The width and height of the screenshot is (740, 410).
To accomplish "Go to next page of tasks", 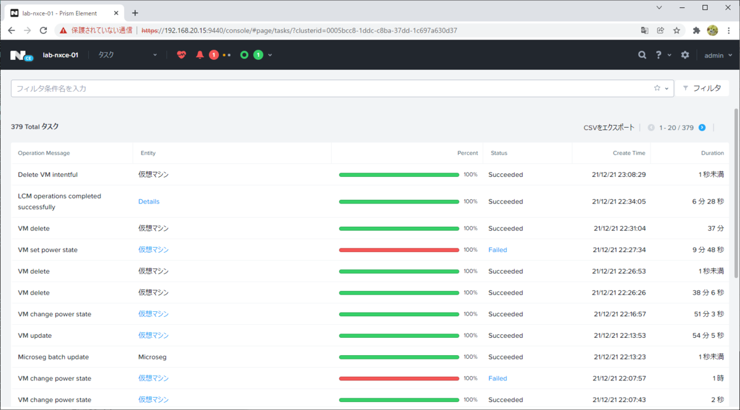I will pos(702,128).
